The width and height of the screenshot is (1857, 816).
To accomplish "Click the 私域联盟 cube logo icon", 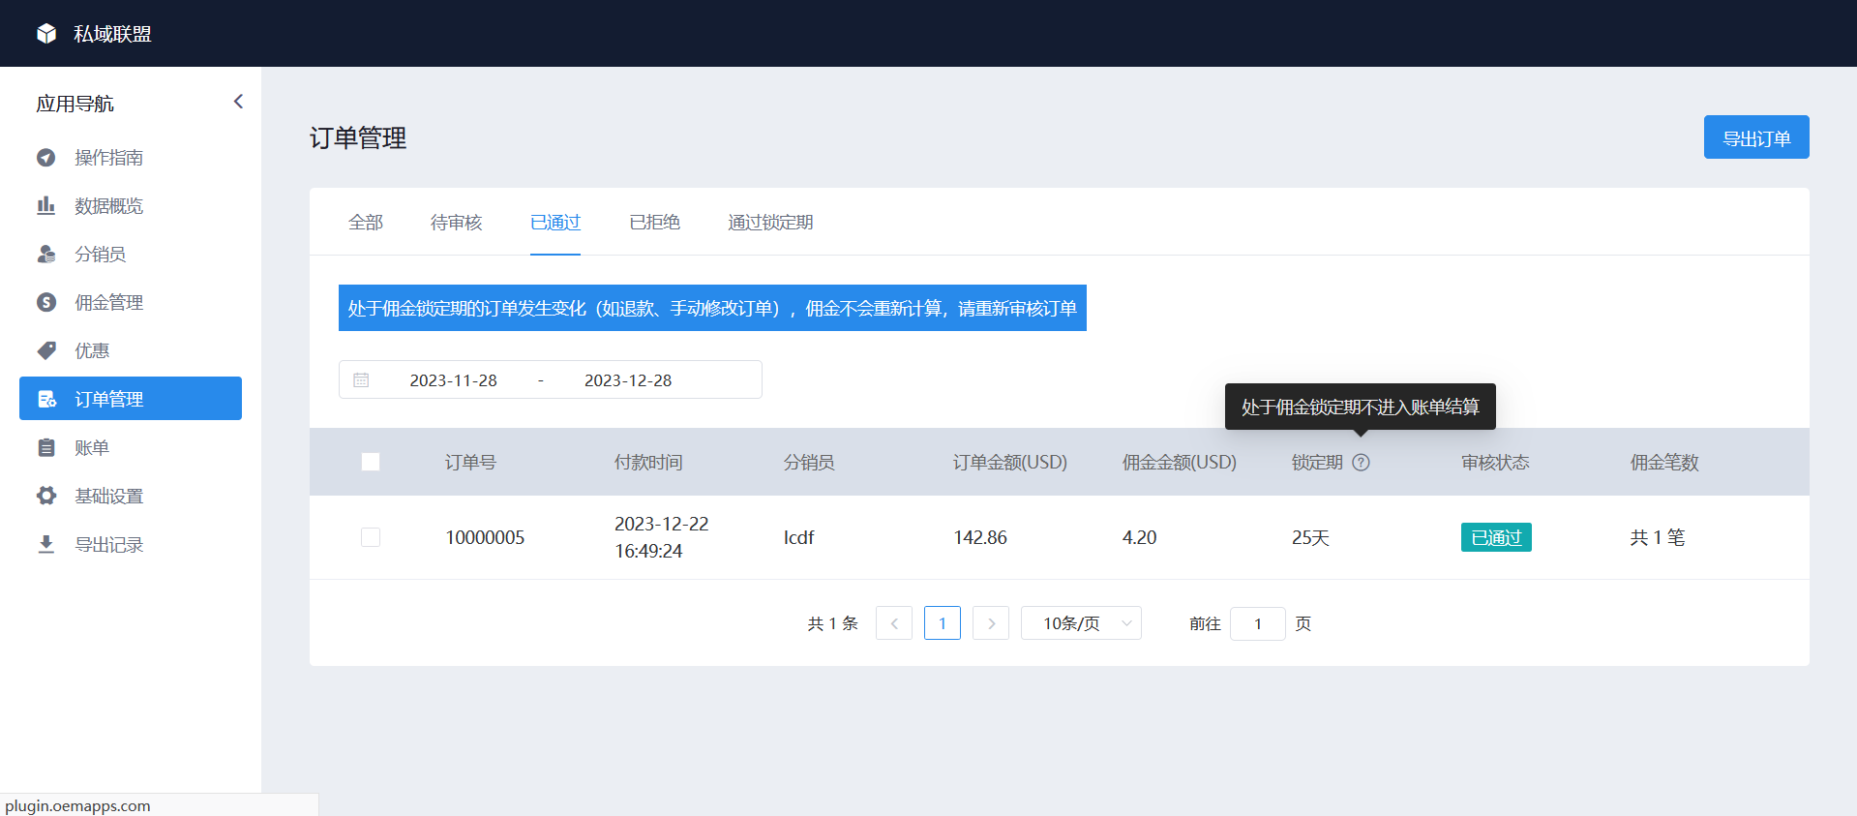I will coord(46,34).
